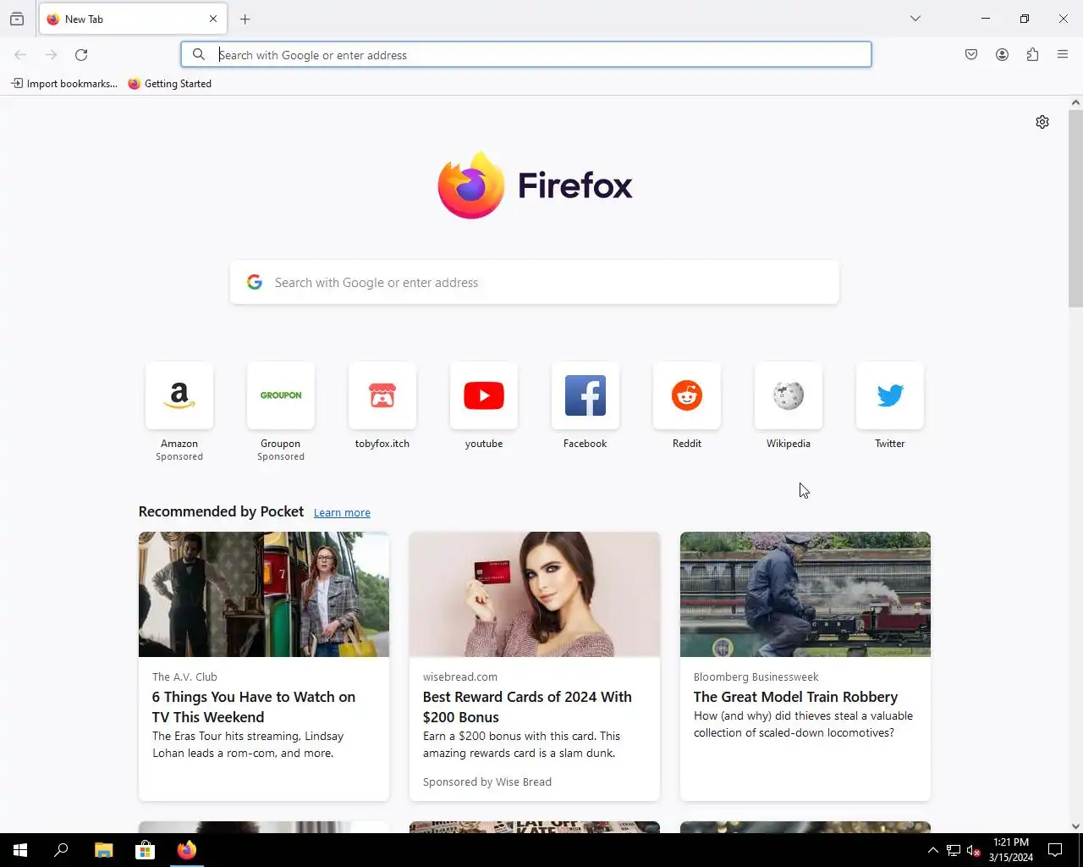The image size is (1083, 867).
Task: Open File Explorer from taskbar
Action: 103,850
